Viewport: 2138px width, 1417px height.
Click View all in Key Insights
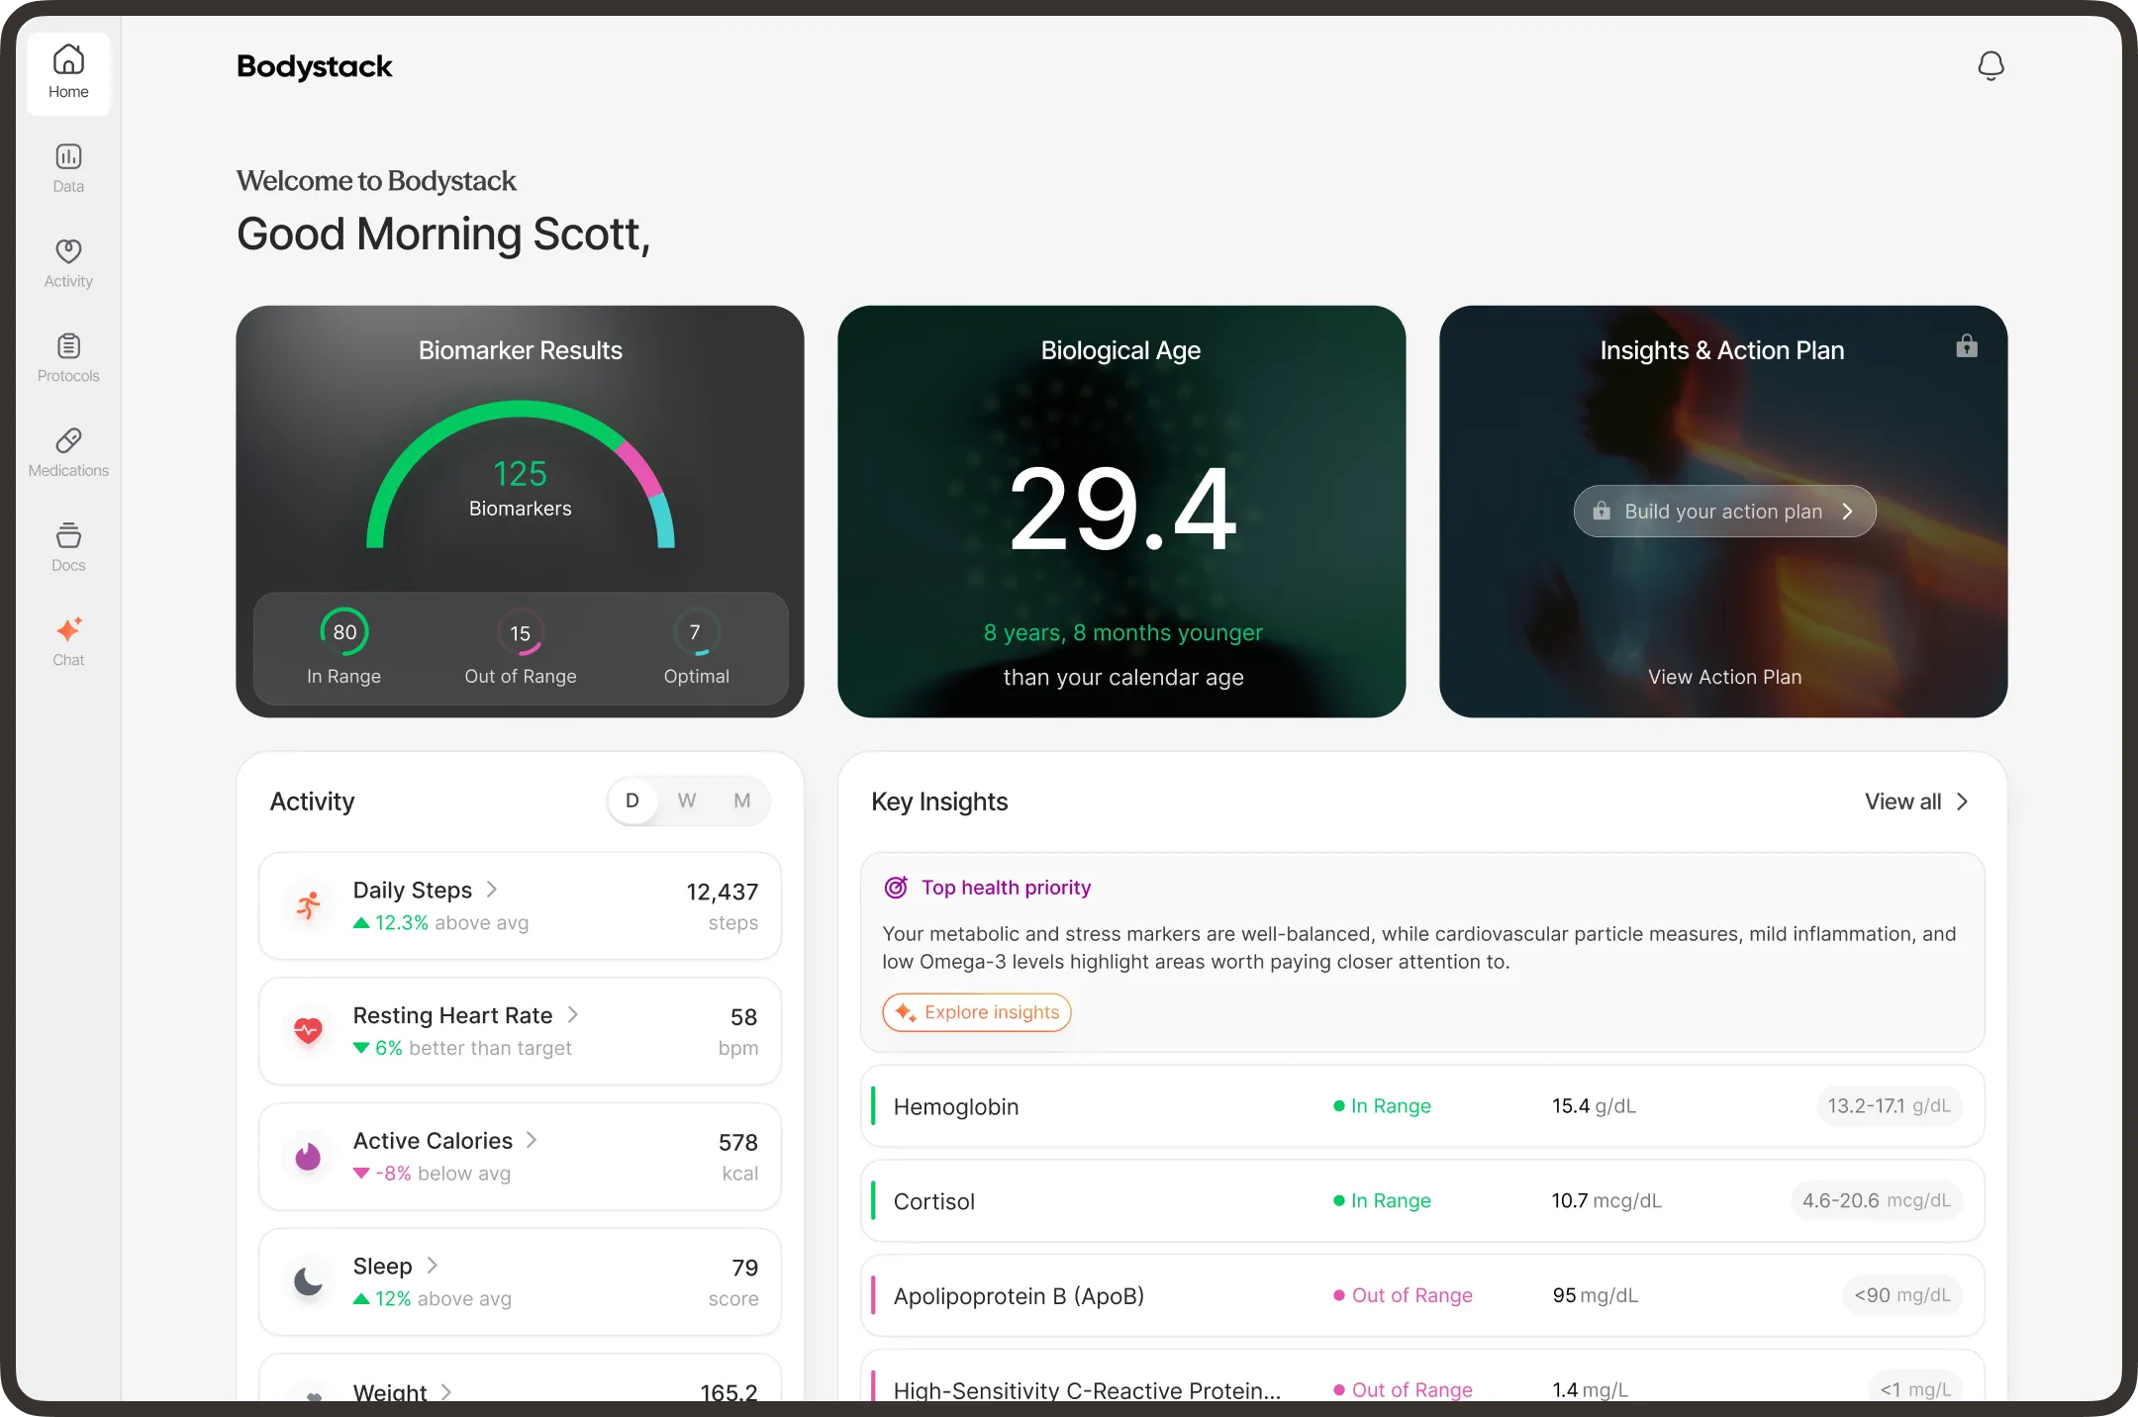(x=1915, y=802)
